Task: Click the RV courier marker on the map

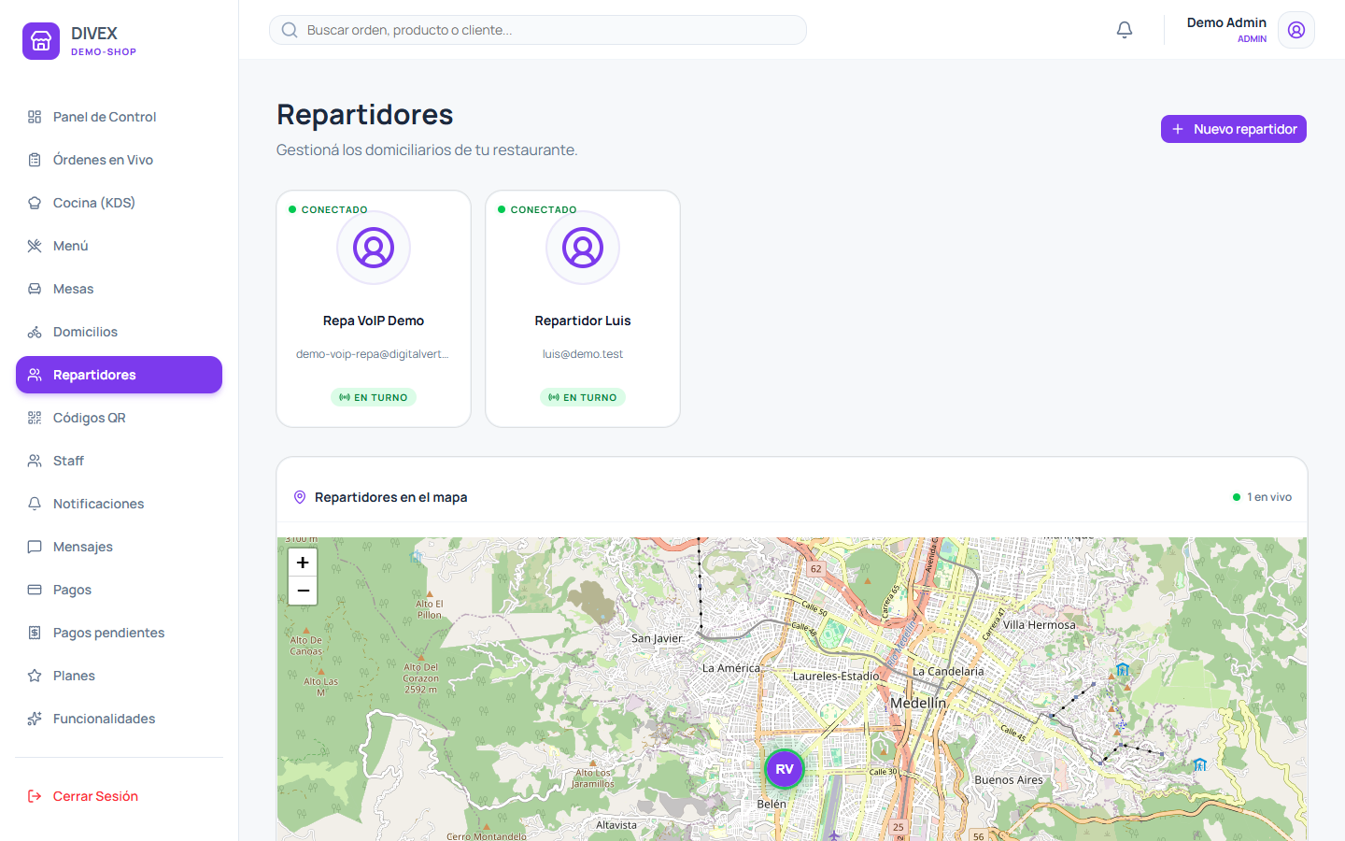Action: 785,769
